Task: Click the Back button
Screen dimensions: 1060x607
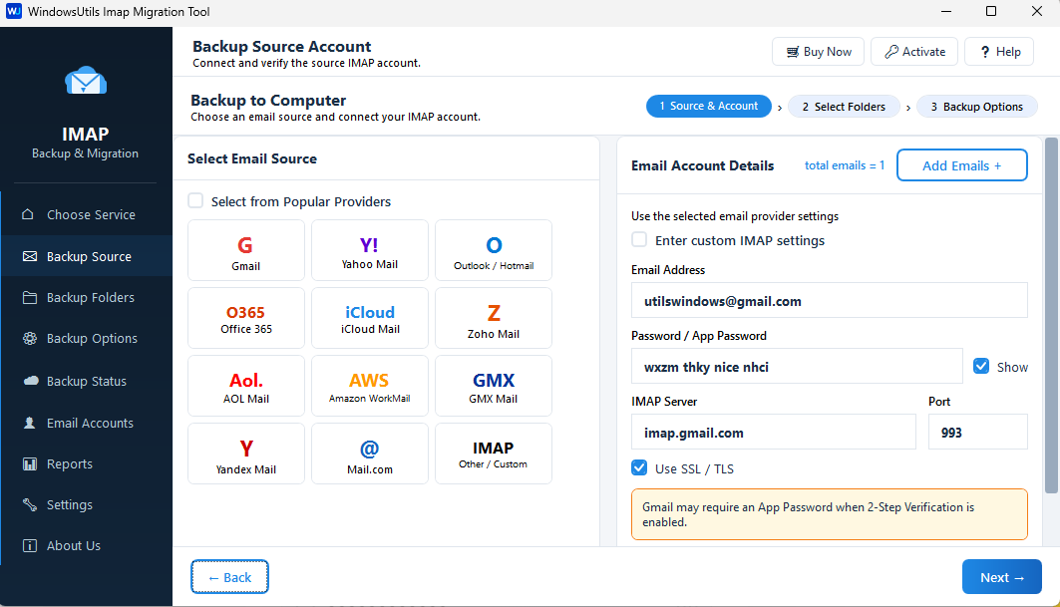Action: 229,576
